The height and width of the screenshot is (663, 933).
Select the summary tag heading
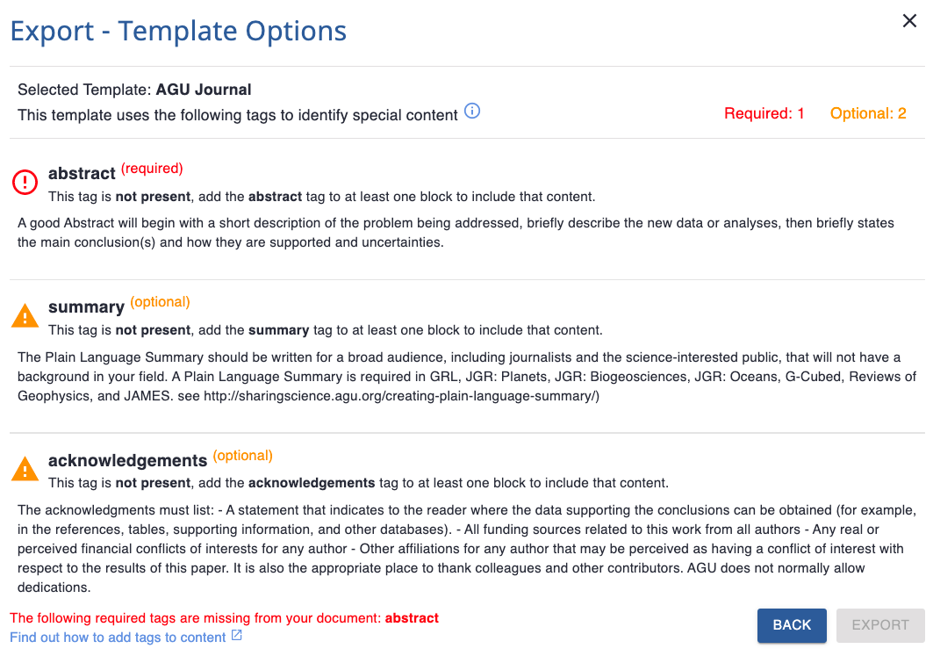(x=86, y=306)
